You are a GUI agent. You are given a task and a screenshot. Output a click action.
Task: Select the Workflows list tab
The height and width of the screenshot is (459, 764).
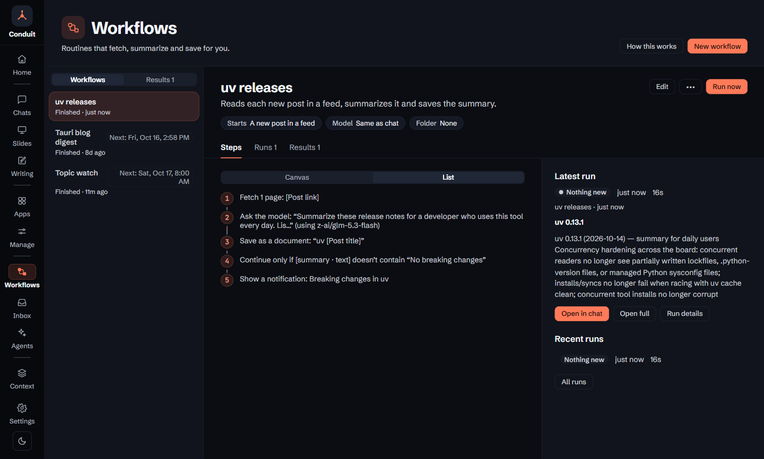[x=88, y=80]
